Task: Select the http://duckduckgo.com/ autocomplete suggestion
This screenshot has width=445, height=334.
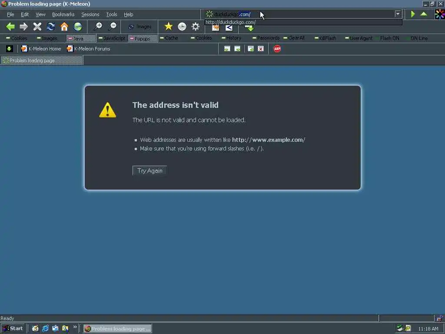Action: (303, 22)
